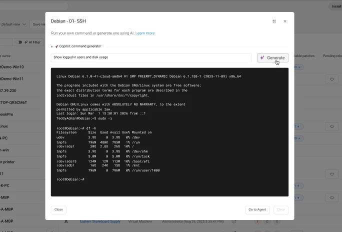Click the power icon in the -MBP row
342x232 pixels.
[x=331, y=198]
